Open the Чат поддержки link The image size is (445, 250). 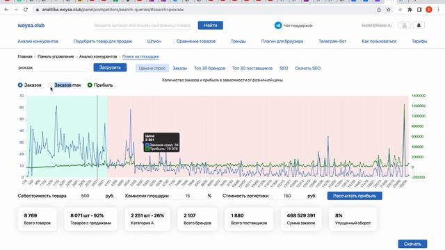298,26
